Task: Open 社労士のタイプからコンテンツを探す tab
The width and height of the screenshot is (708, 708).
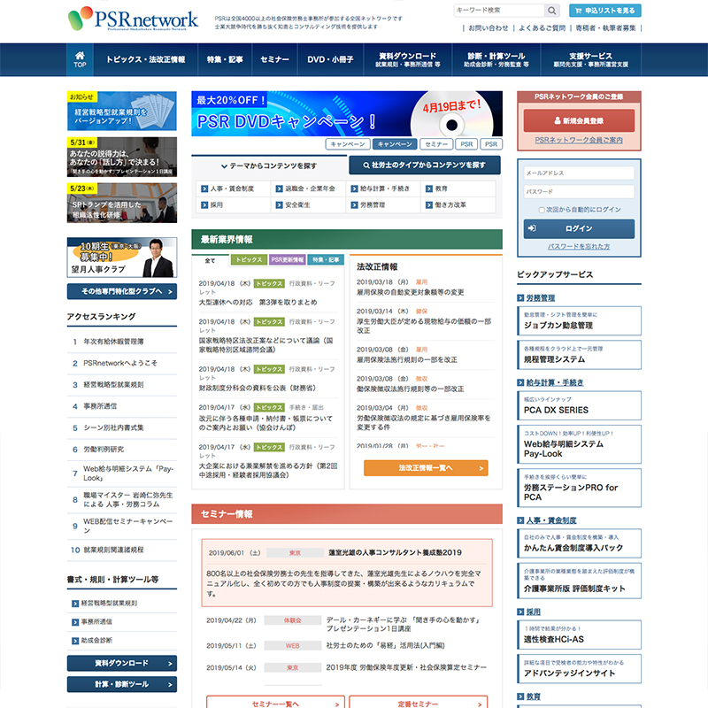Action: 425,165
